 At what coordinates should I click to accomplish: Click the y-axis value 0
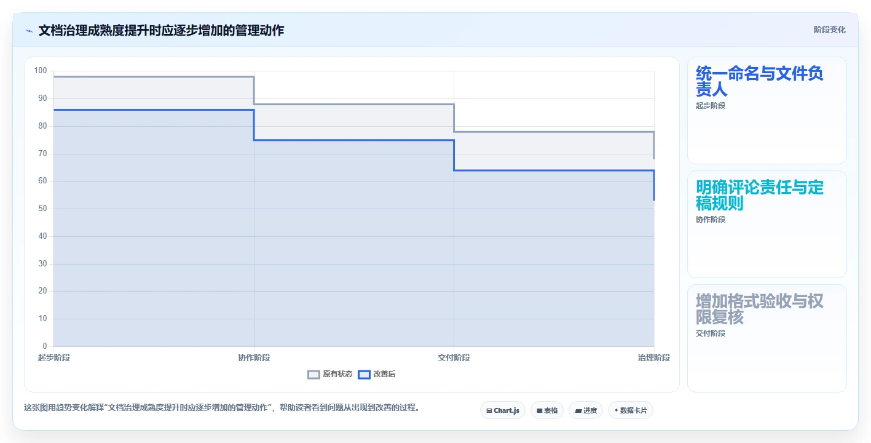[45, 346]
